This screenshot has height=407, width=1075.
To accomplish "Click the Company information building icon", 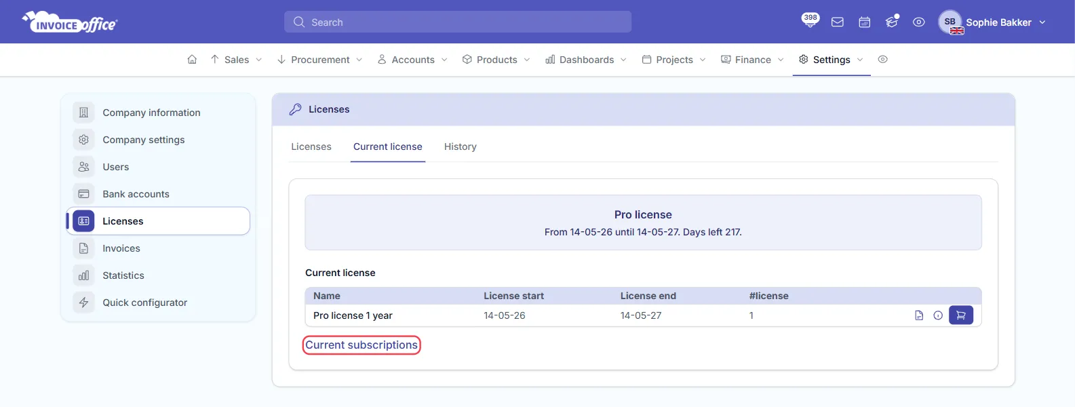I will [x=83, y=113].
